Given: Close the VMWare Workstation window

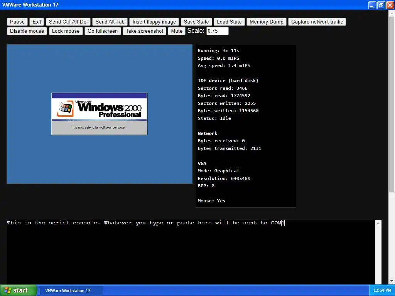Looking at the screenshot, I should (x=390, y=5).
